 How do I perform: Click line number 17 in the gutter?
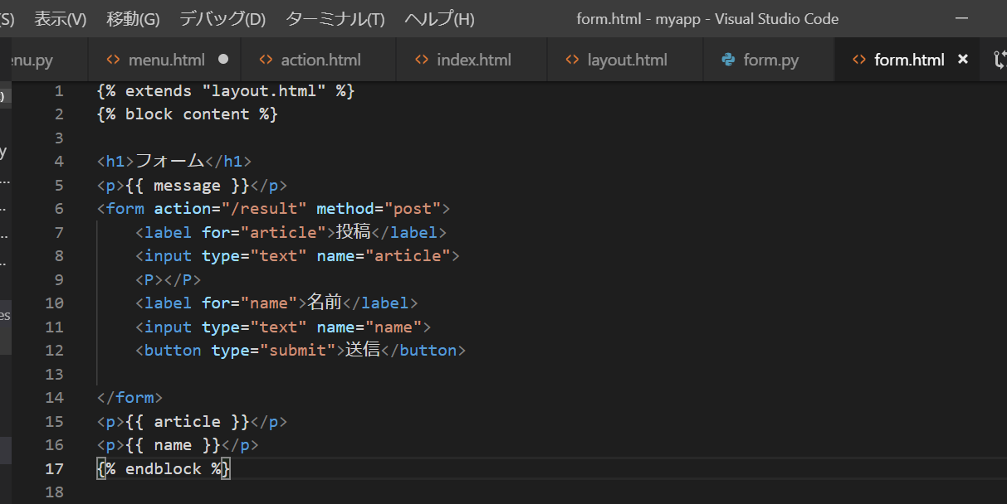[x=54, y=468]
